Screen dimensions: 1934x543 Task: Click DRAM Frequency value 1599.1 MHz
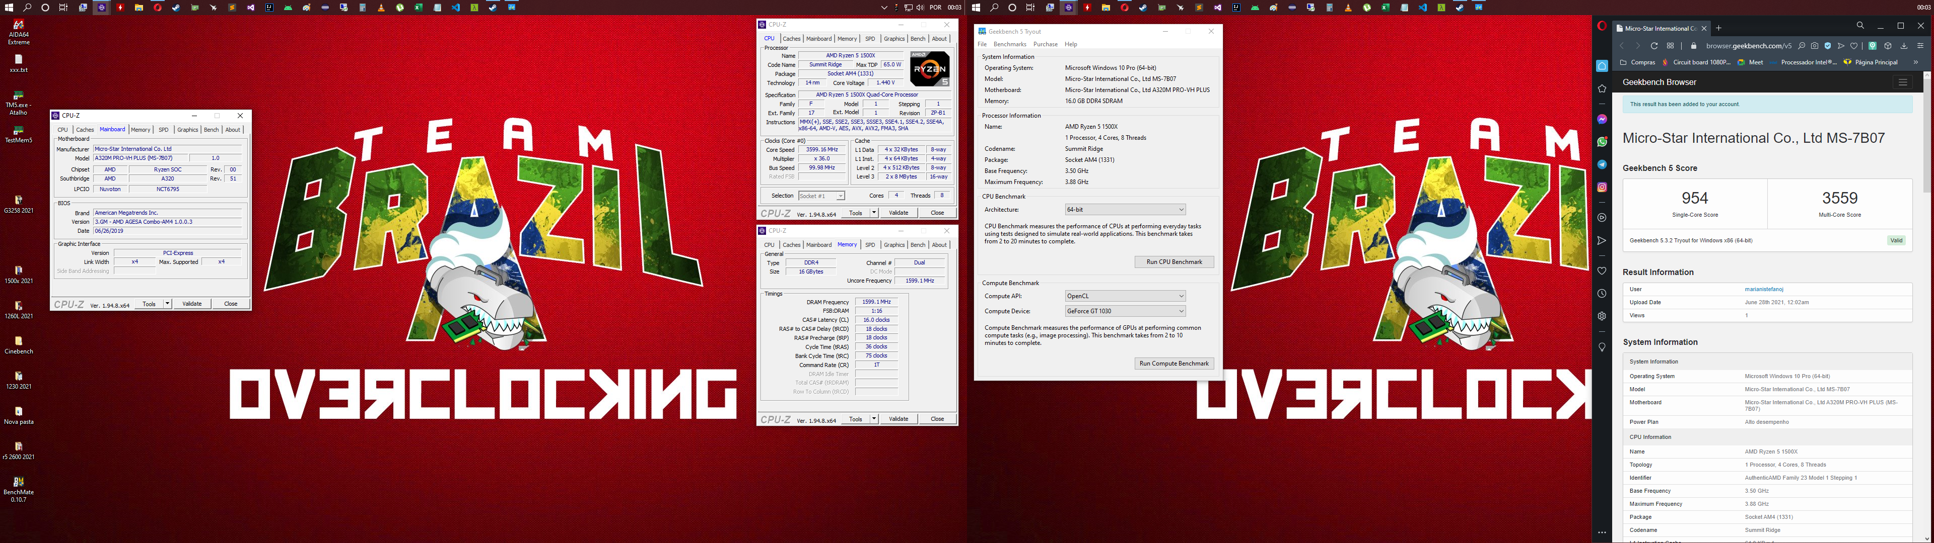876,302
